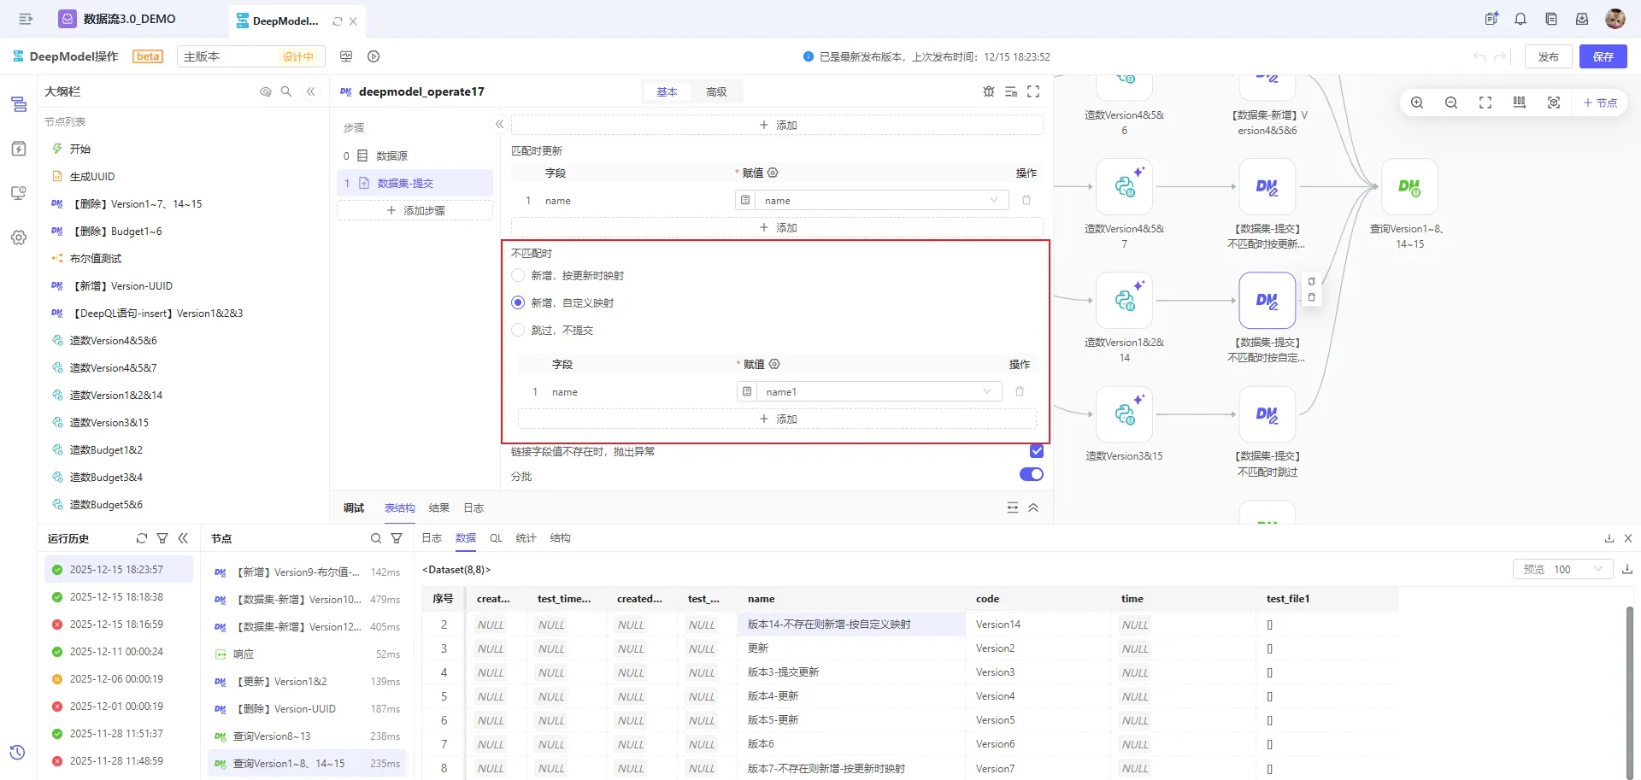
Task: Click the 保存 save button
Action: 1603,56
